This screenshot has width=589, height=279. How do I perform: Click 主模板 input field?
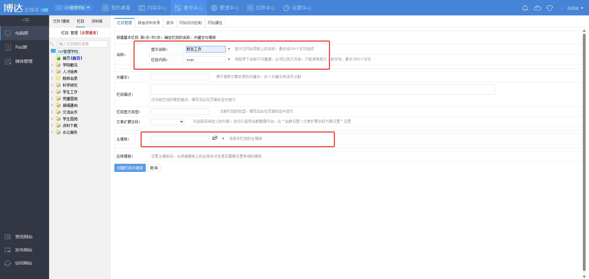click(x=180, y=139)
